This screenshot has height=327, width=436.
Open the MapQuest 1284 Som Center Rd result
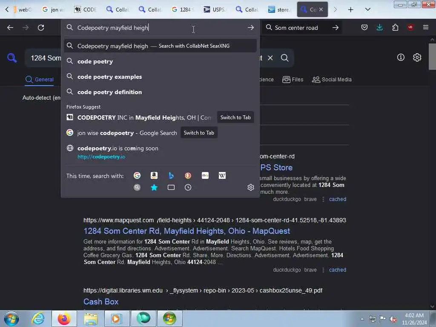click(x=186, y=231)
